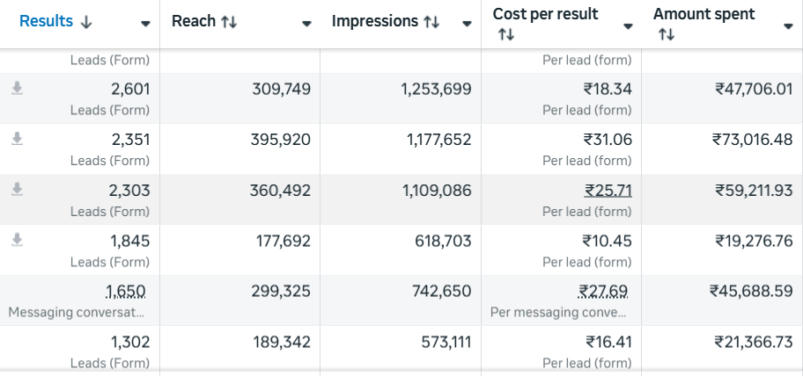The image size is (803, 376).
Task: Click download icon beside 2,303 leads row
Action: [x=17, y=190]
